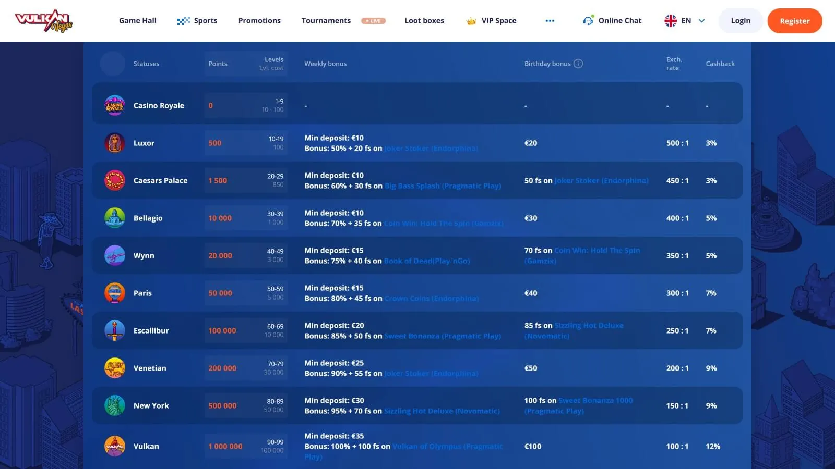
Task: Click the Bellagio fountain status icon
Action: (x=115, y=218)
